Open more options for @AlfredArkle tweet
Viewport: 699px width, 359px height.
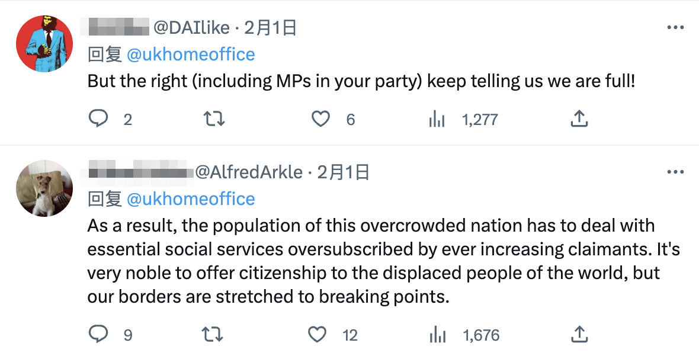pos(675,172)
